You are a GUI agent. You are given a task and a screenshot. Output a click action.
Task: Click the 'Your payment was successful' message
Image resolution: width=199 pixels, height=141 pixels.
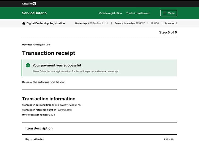pyautogui.click(x=57, y=65)
